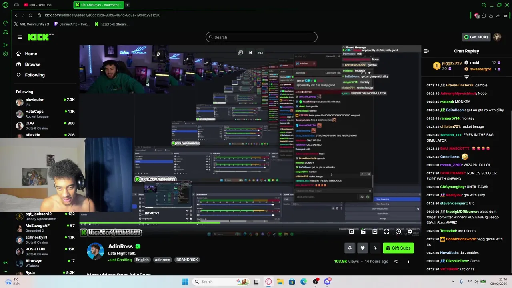Open the new tab plus button

[127, 5]
